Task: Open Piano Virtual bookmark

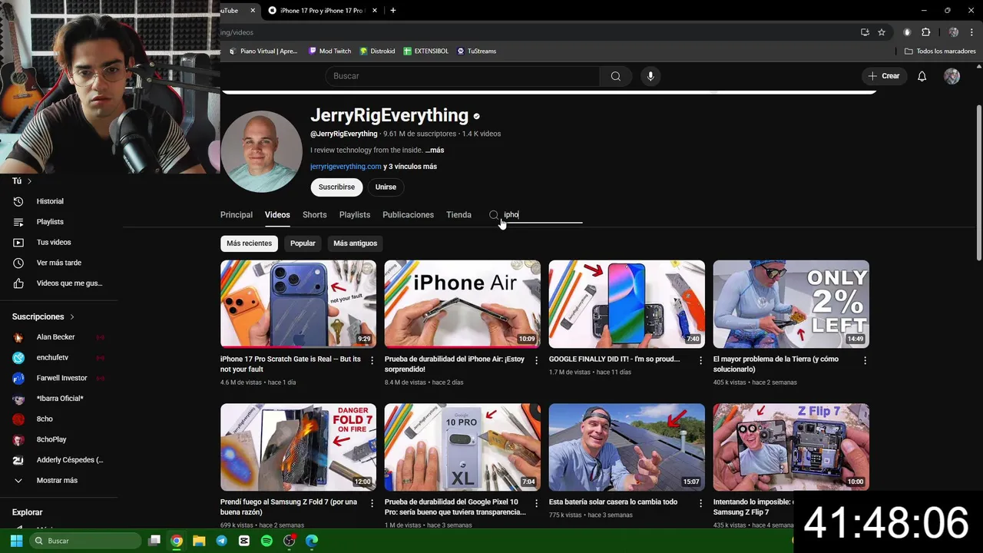Action: coord(263,51)
